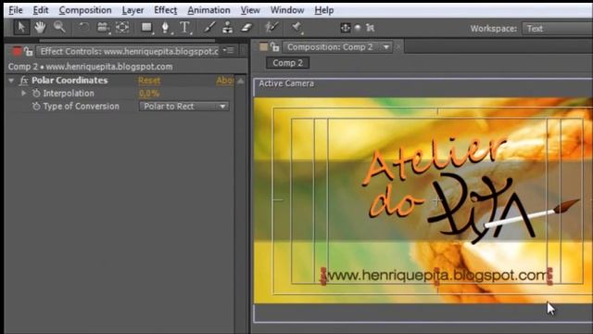Select the Eraser tool
This screenshot has height=334, width=593.
pyautogui.click(x=246, y=27)
